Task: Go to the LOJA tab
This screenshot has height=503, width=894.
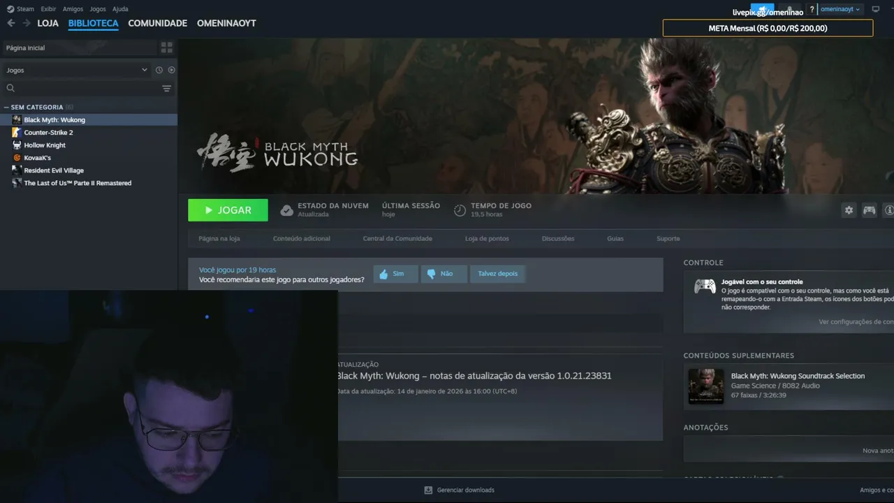Action: pos(47,23)
